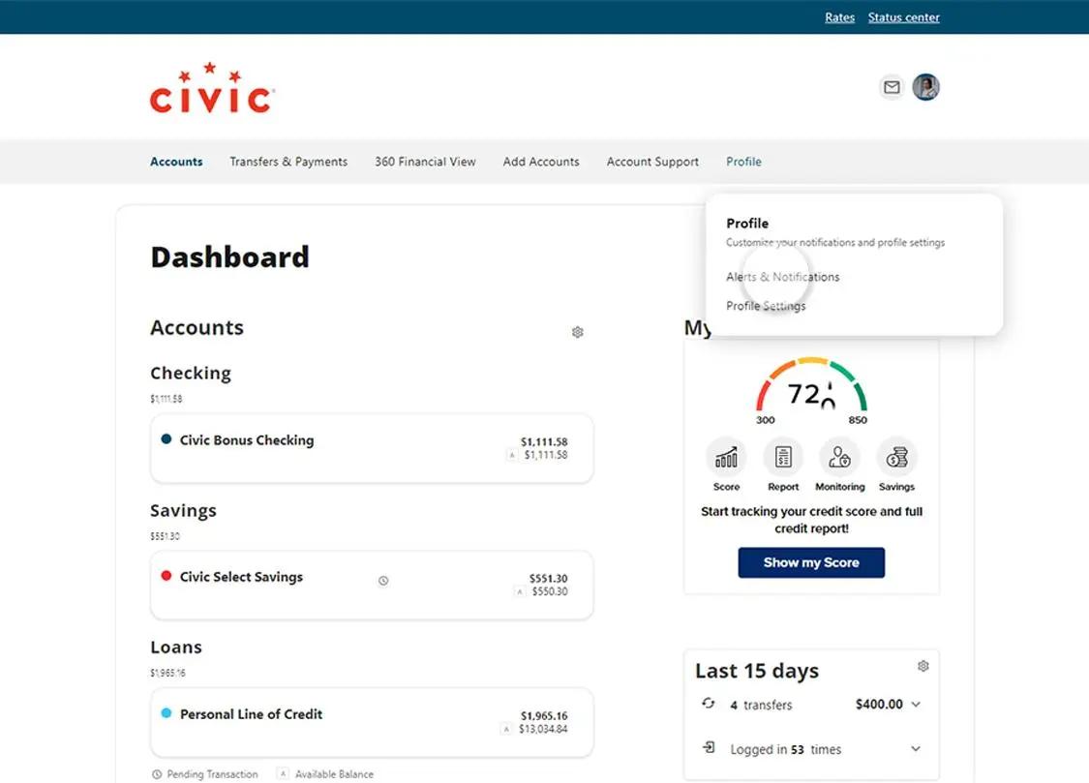Open the Profile navigation dropdown

coord(742,162)
